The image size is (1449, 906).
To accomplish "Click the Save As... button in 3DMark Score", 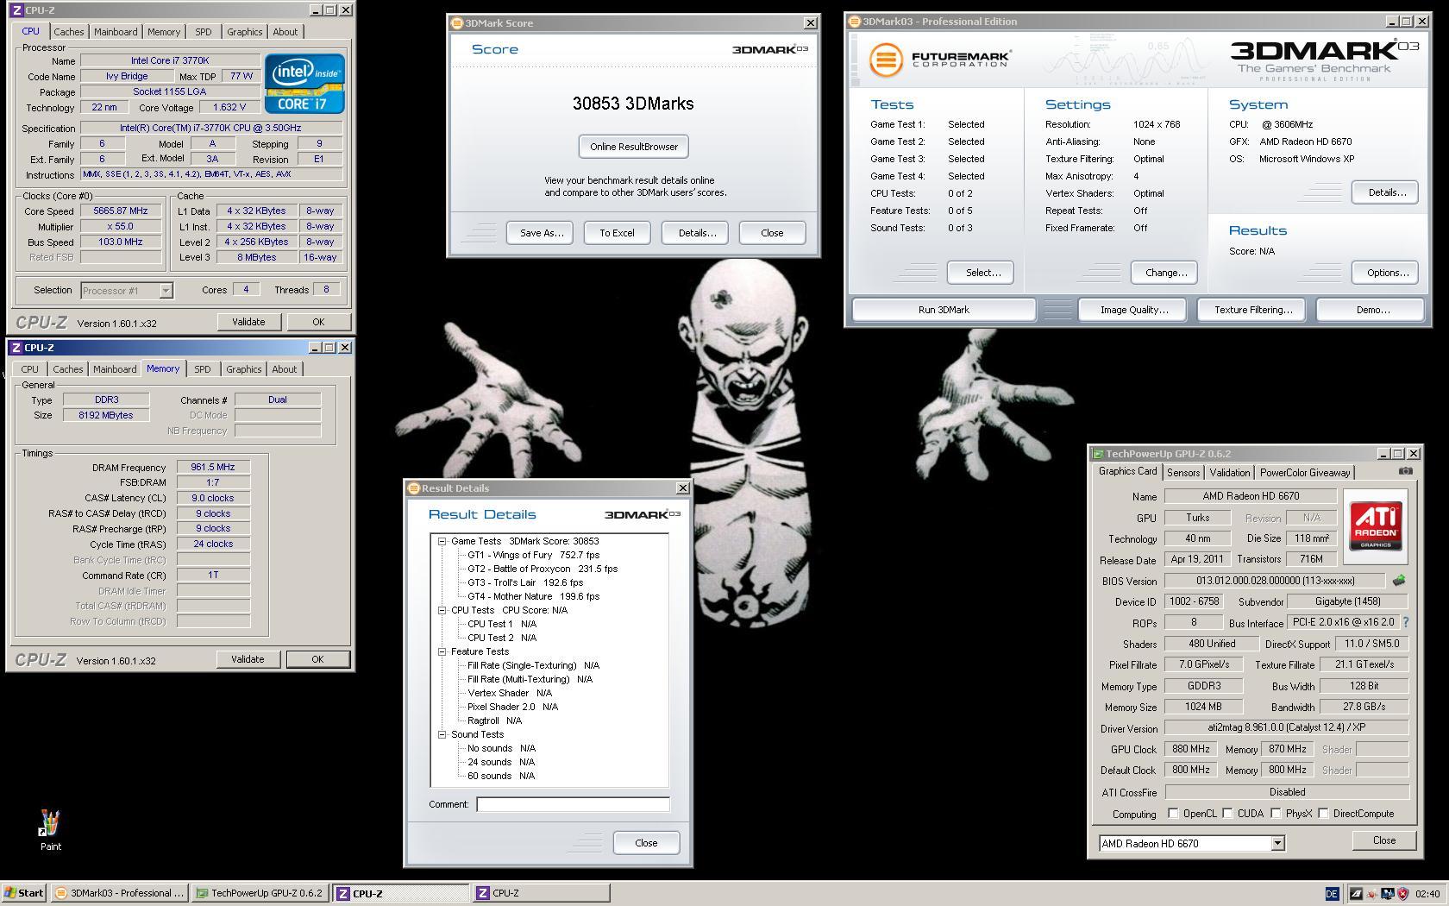I will (541, 233).
